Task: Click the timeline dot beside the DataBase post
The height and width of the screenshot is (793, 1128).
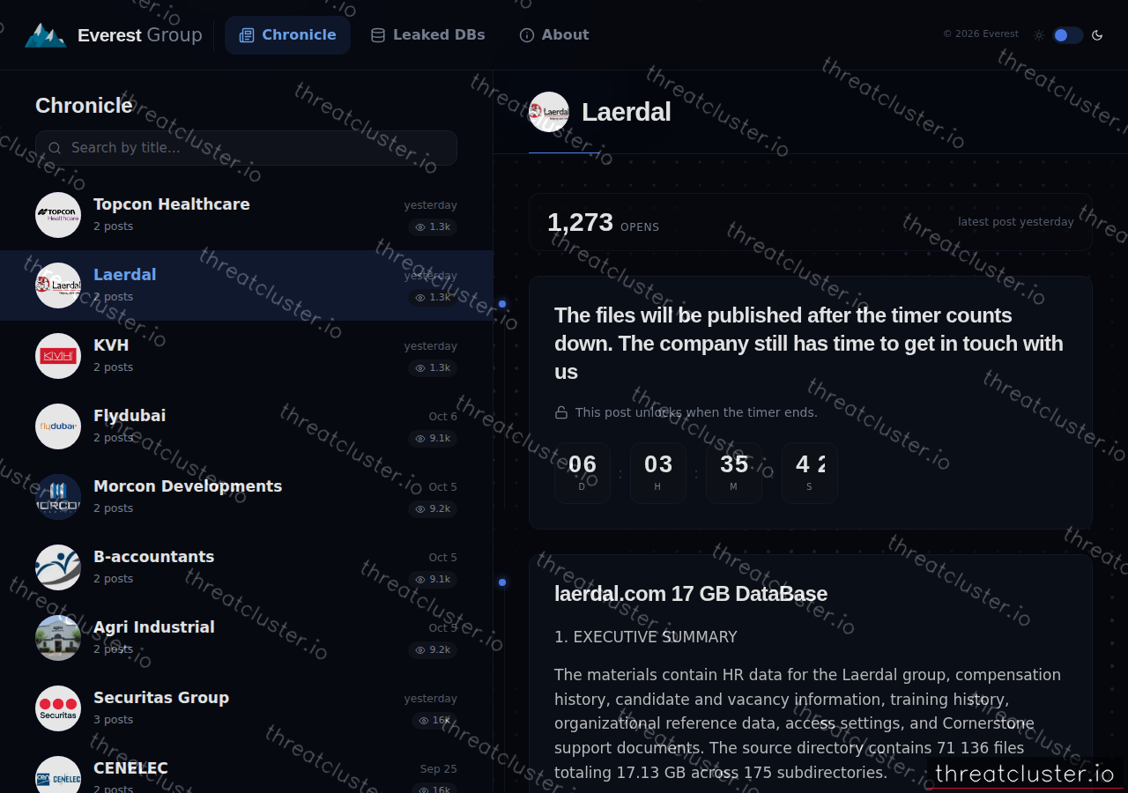Action: [502, 582]
